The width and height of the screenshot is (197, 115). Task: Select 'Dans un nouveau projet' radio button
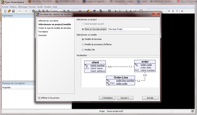83,29
